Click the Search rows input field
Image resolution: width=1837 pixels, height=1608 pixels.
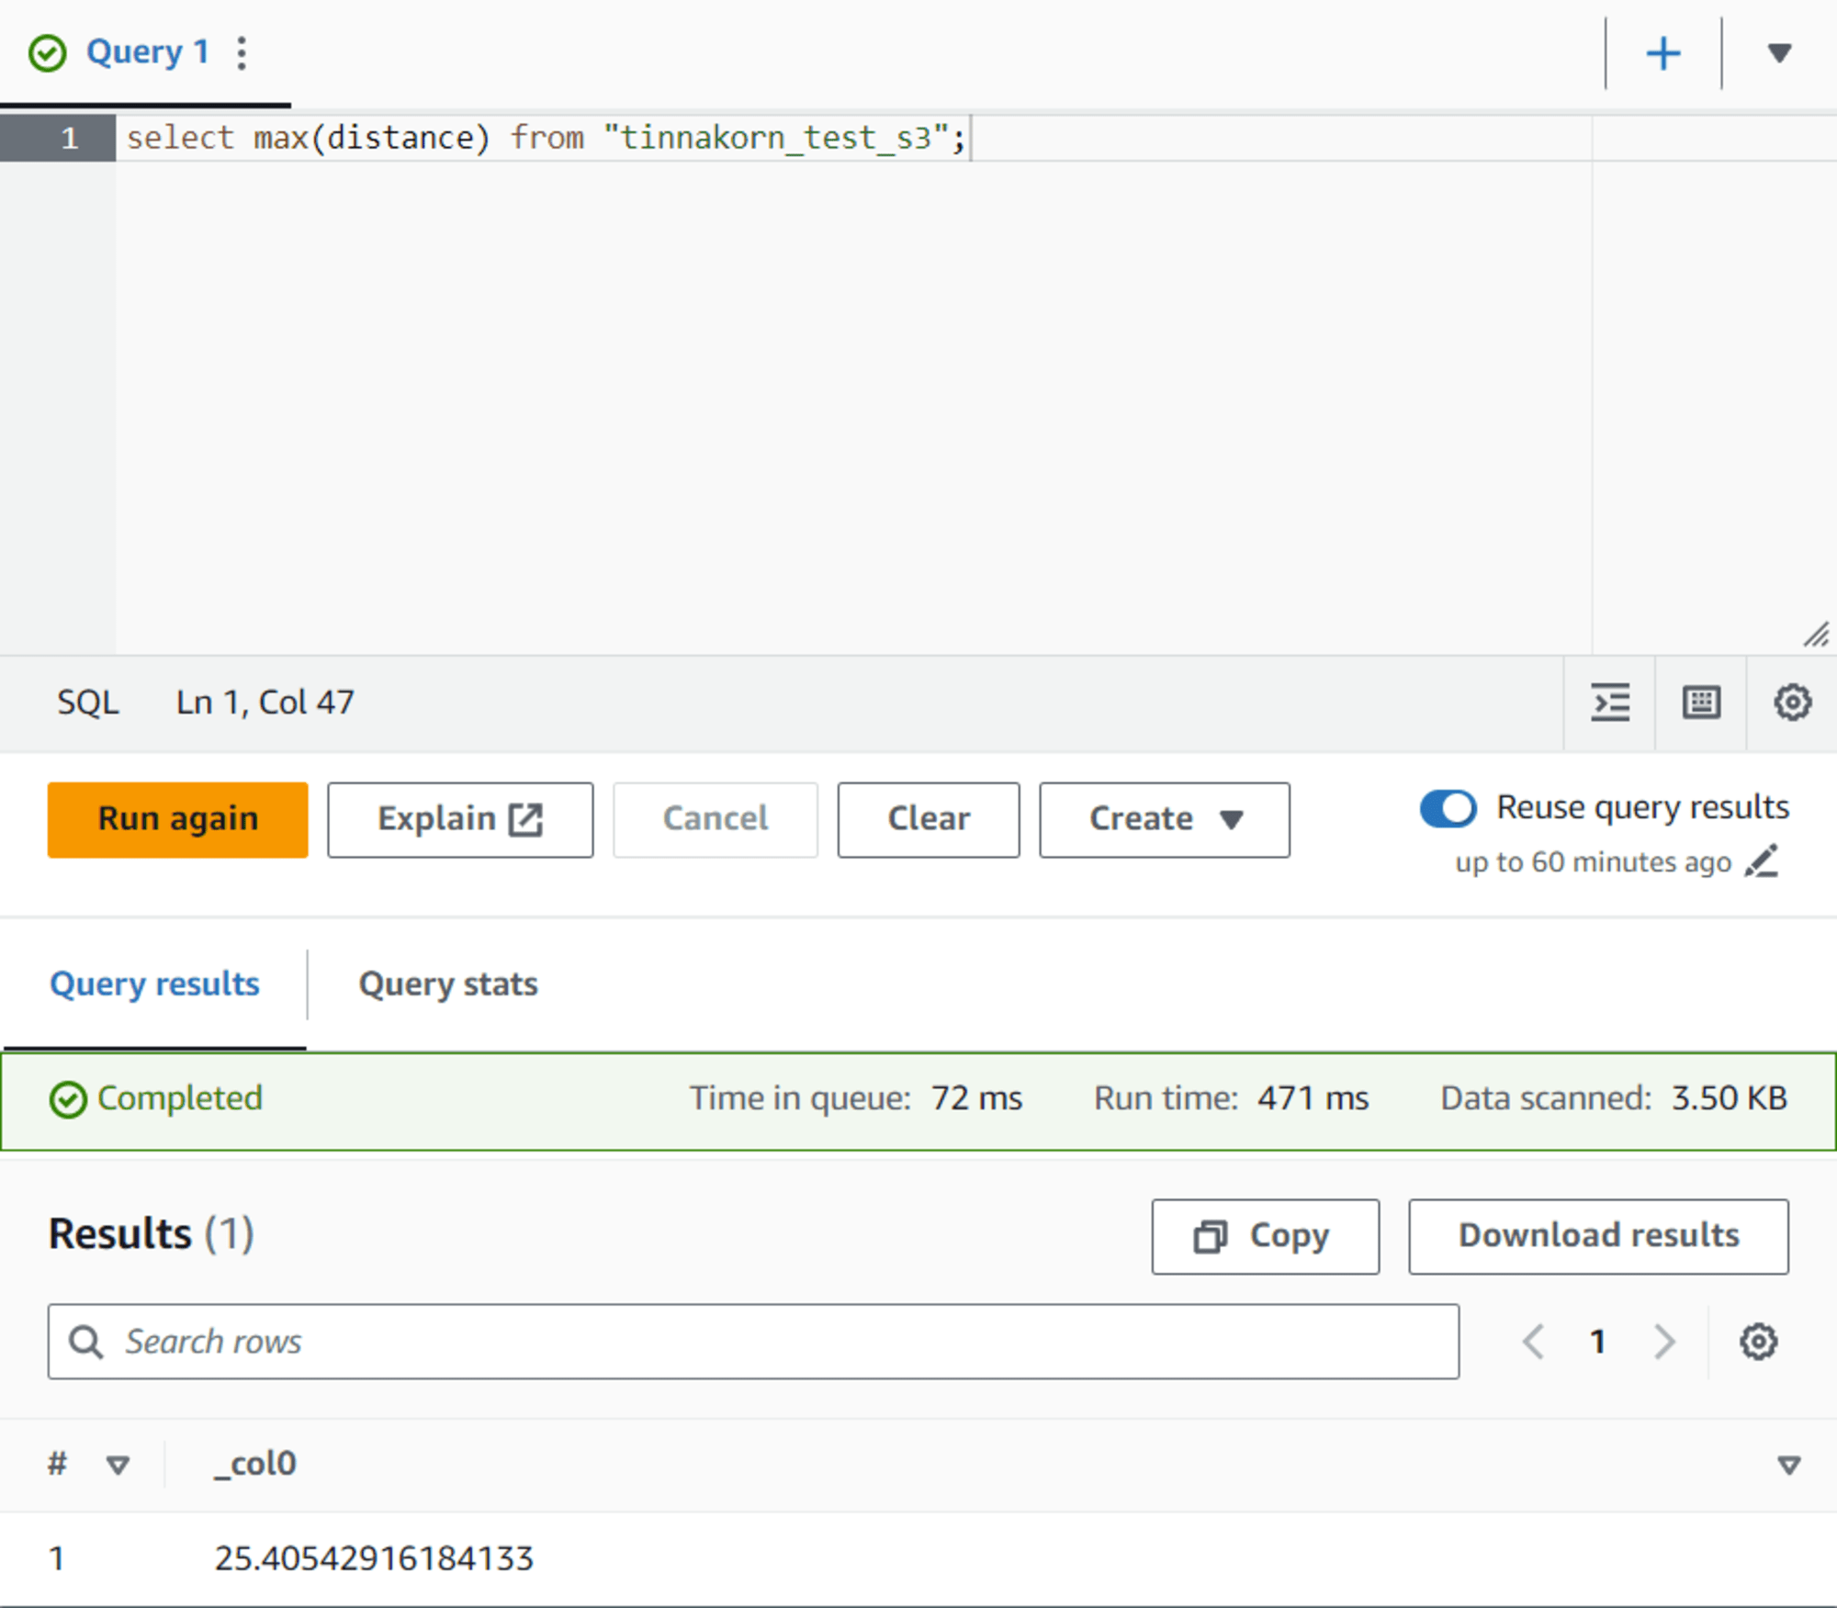[x=756, y=1340]
